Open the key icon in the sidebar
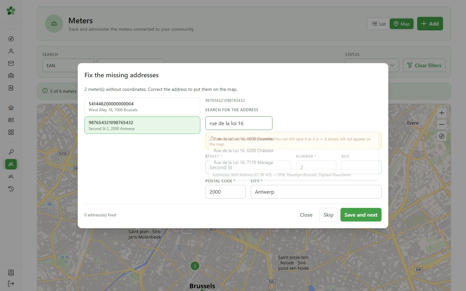 11,152
